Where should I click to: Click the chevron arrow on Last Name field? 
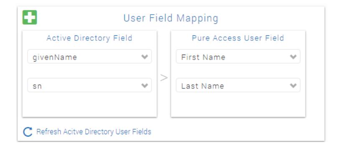click(293, 85)
